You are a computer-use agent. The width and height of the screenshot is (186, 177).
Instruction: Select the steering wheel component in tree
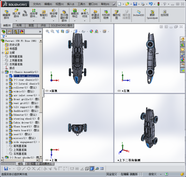pos(25,119)
